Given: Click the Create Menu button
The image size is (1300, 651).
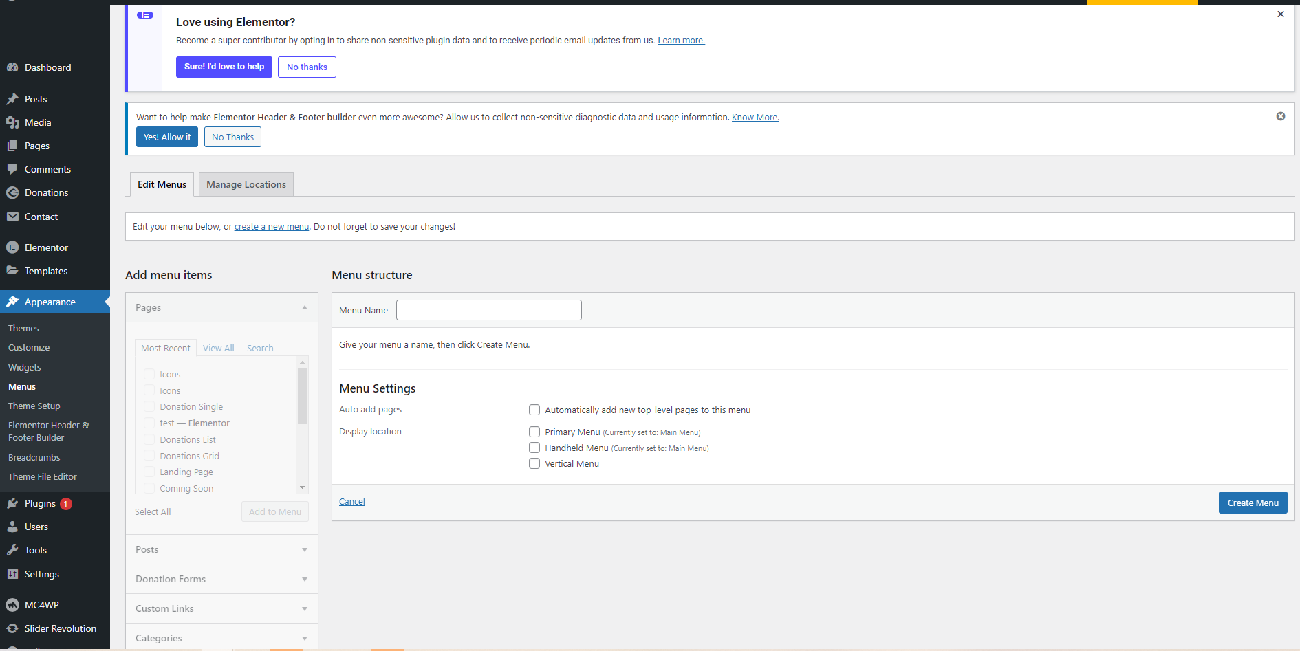Looking at the screenshot, I should pos(1252,503).
